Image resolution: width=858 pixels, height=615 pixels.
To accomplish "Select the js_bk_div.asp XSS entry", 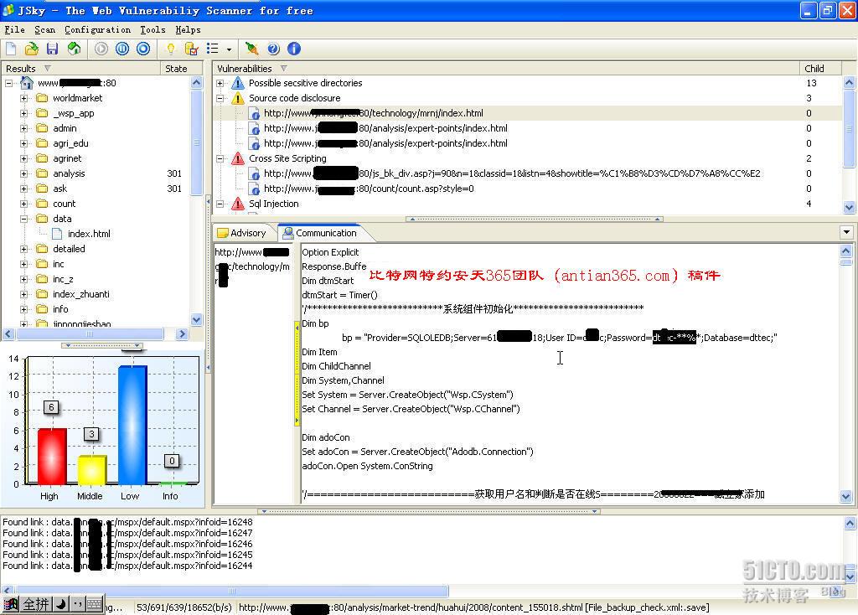I will coord(512,173).
